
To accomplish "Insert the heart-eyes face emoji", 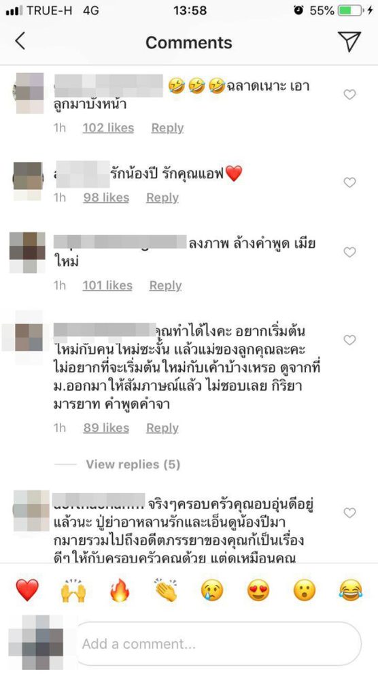I will point(258,590).
